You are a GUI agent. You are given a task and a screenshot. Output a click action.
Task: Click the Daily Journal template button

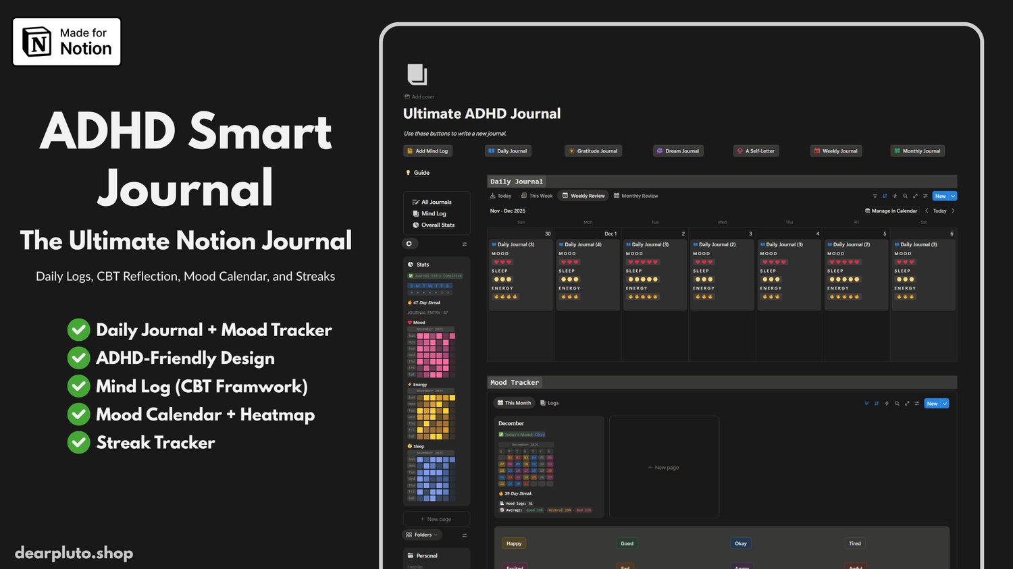(508, 151)
